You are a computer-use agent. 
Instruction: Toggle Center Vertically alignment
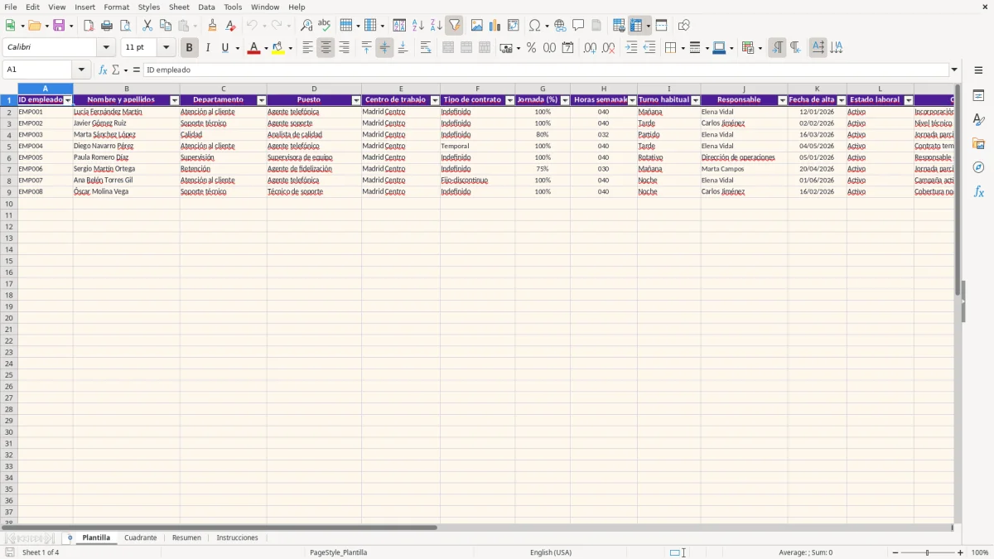coord(384,48)
